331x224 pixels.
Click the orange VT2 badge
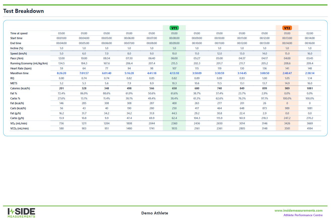287,28
